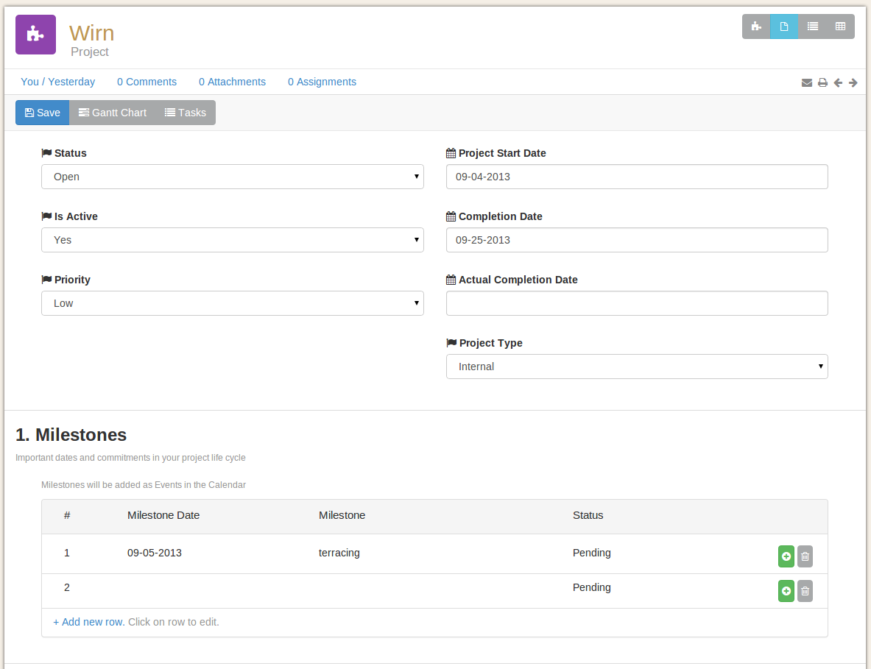Insert row using green plus on row 2
Image resolution: width=871 pixels, height=669 pixels.
pyautogui.click(x=786, y=591)
